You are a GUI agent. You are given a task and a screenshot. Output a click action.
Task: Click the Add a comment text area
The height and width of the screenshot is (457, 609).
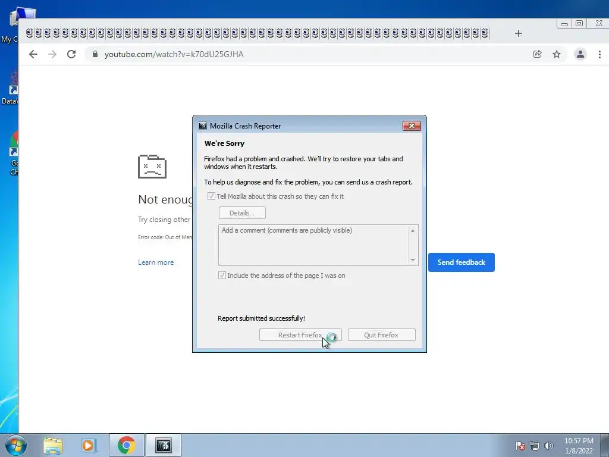click(x=318, y=245)
